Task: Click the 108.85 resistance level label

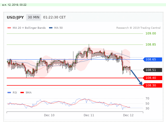Action: 151,44
